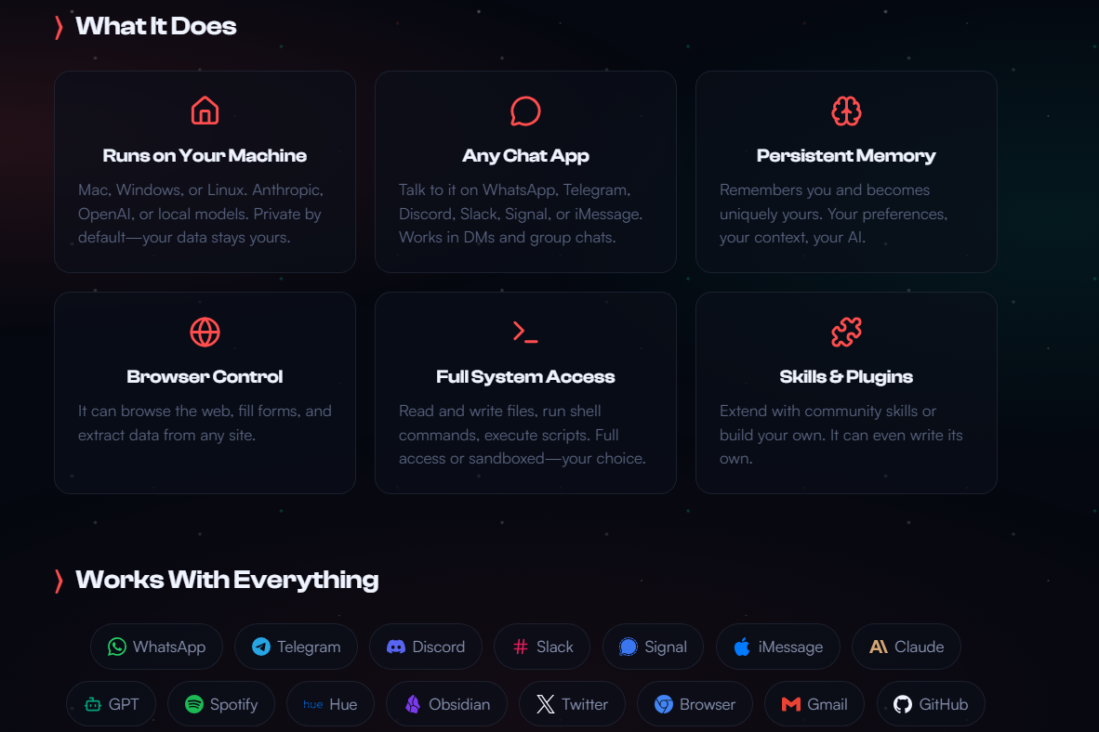Click the globe icon above Browser Control
1099x732 pixels.
coord(205,332)
